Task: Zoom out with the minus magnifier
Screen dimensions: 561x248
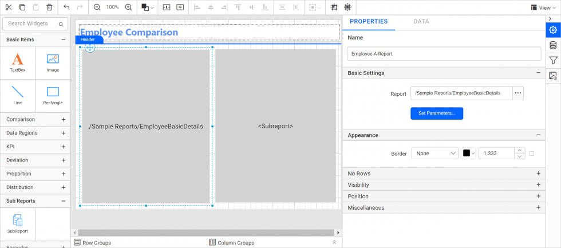Action: coord(97,7)
